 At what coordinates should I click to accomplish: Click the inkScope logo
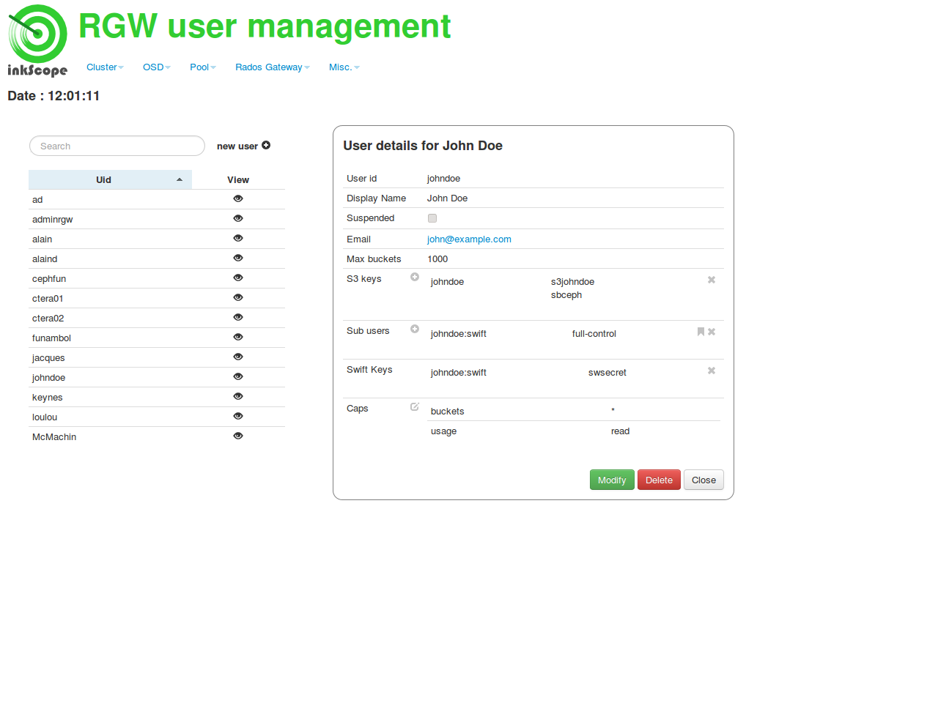[x=37, y=41]
